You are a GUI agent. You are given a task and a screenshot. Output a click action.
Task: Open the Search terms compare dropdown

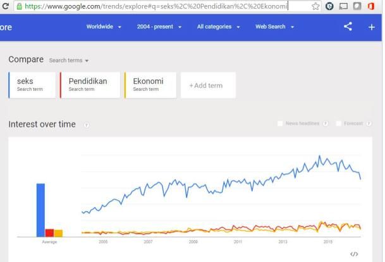coord(69,61)
